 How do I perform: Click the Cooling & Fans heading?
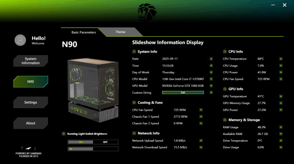pos(150,103)
